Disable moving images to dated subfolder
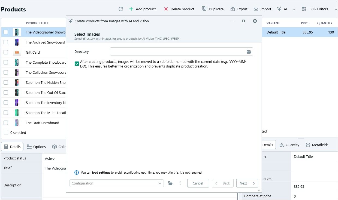This screenshot has width=338, height=200. click(77, 63)
